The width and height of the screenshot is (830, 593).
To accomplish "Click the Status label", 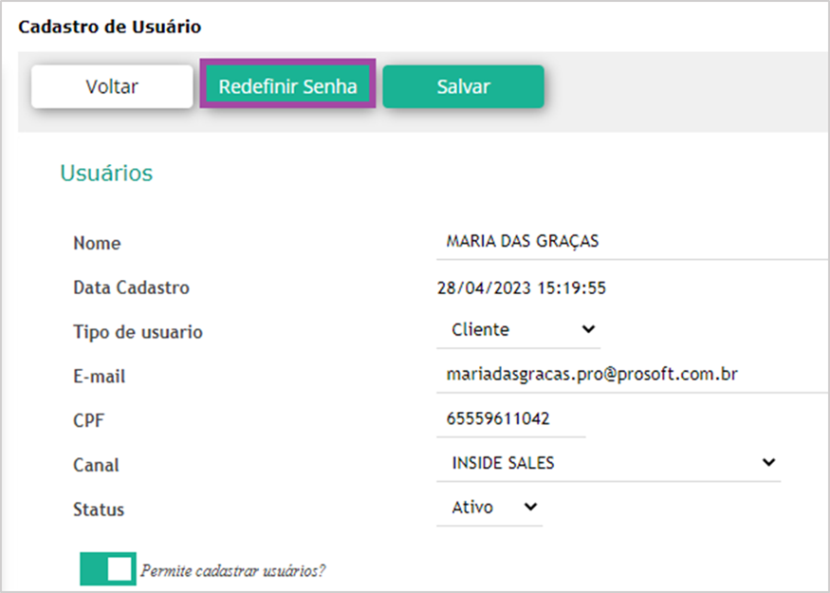I will 99,510.
